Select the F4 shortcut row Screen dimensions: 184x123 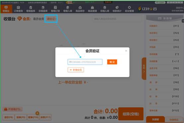(x=164, y=40)
